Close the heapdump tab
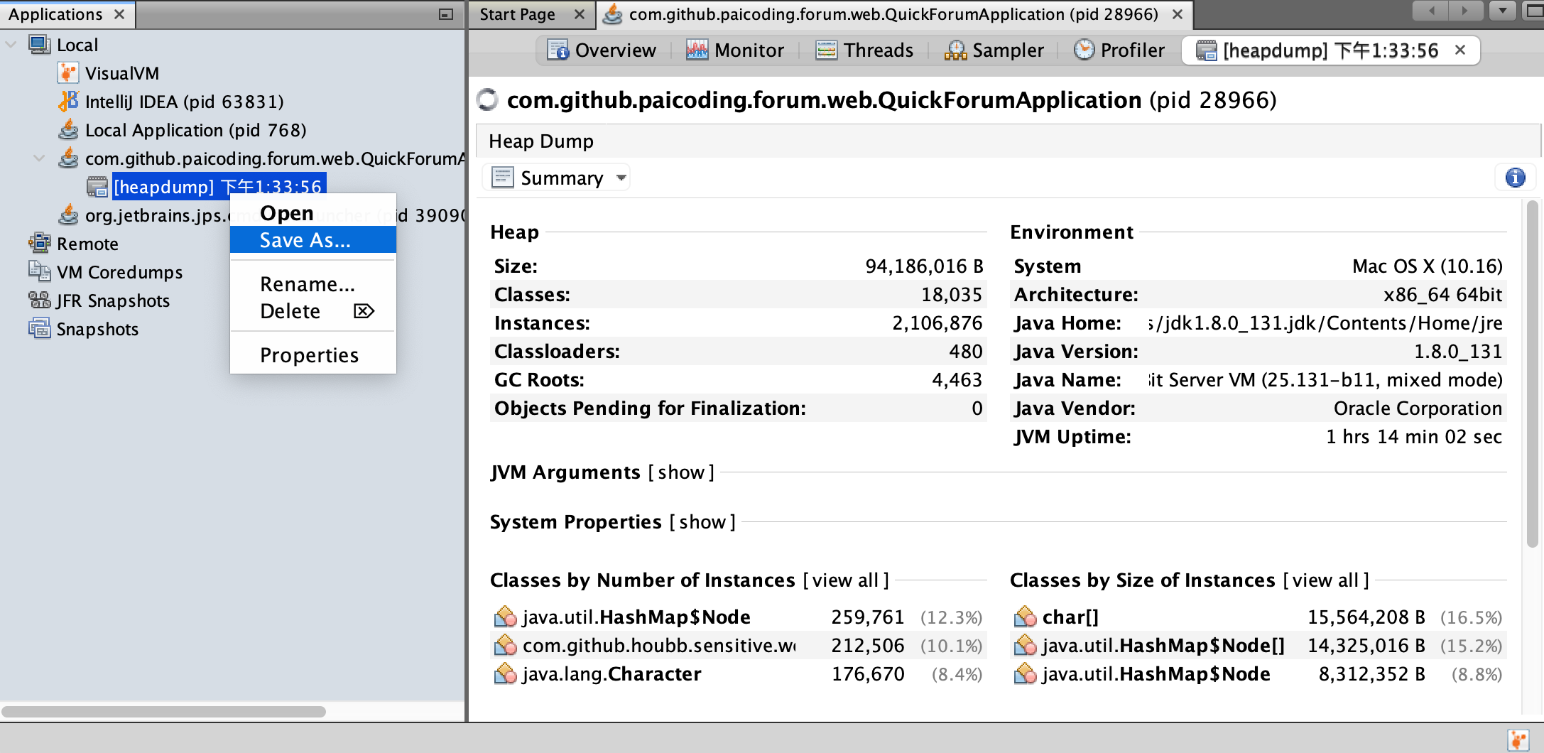This screenshot has width=1544, height=753. coord(1460,50)
